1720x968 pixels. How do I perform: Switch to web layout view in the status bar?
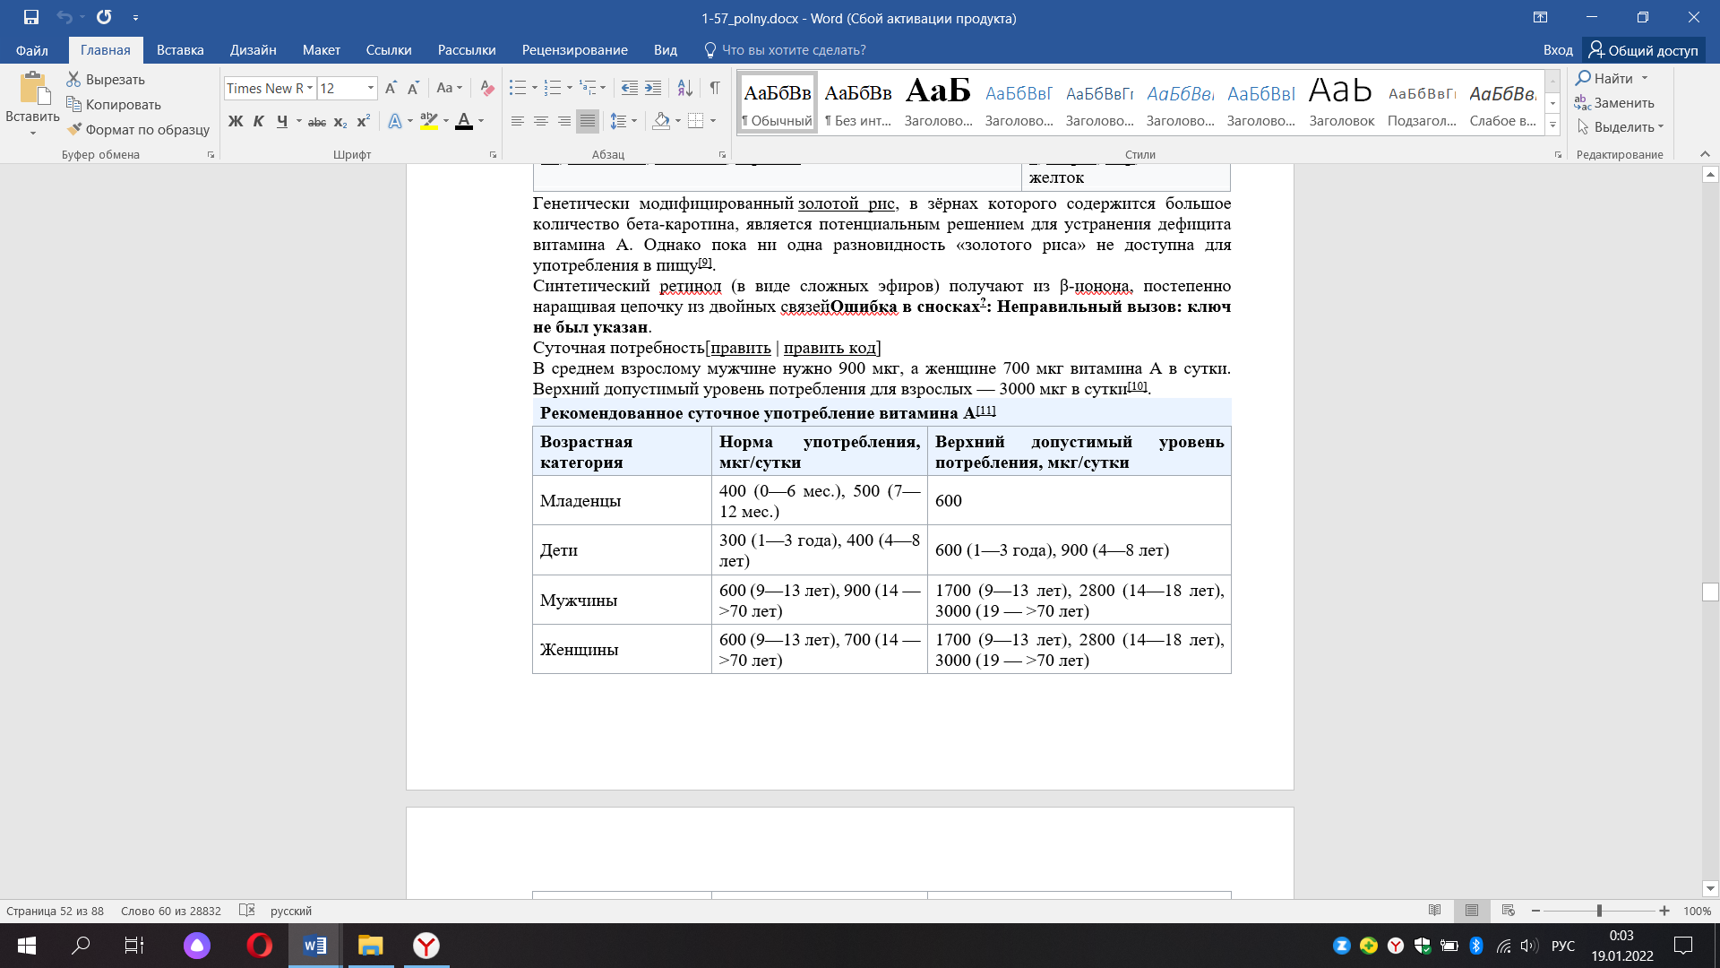click(x=1509, y=911)
